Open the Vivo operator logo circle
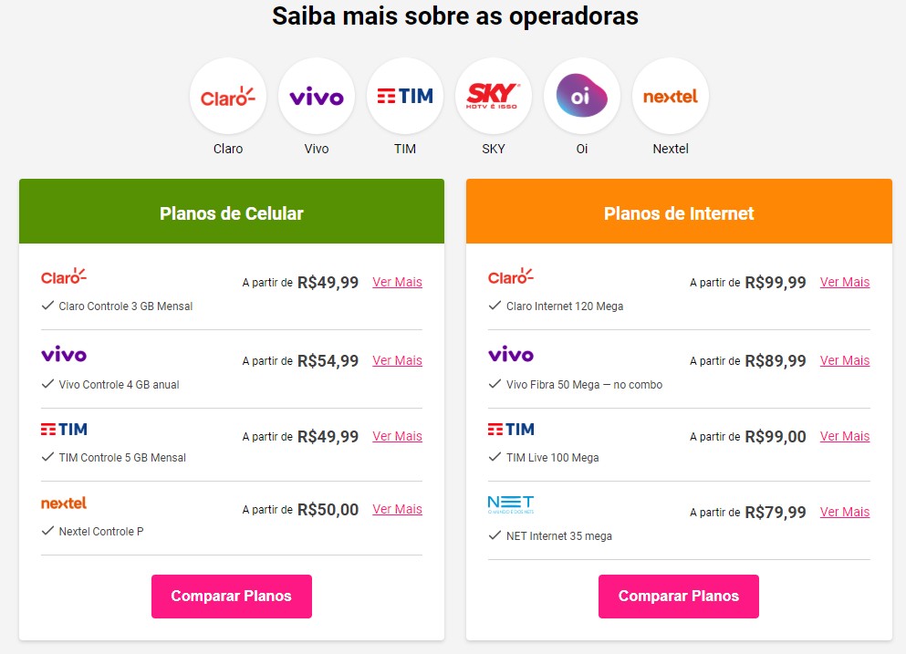The height and width of the screenshot is (654, 906). [x=317, y=97]
